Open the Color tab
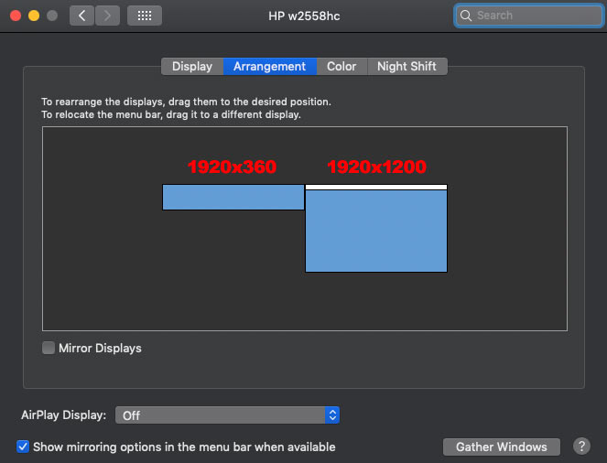Image resolution: width=607 pixels, height=463 pixels. coord(341,67)
